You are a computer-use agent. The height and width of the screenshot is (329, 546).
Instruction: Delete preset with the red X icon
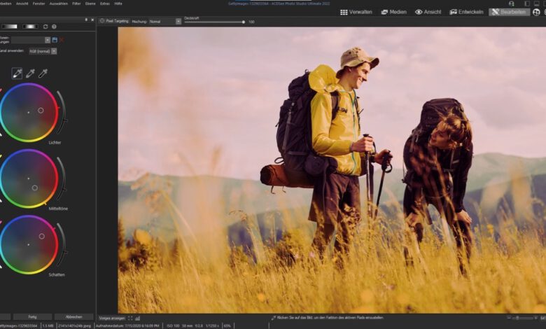pyautogui.click(x=61, y=40)
